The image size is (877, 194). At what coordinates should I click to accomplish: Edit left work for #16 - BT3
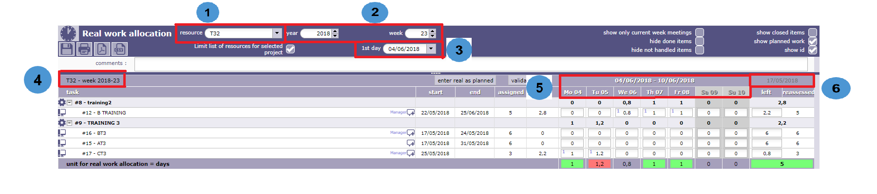tap(766, 133)
